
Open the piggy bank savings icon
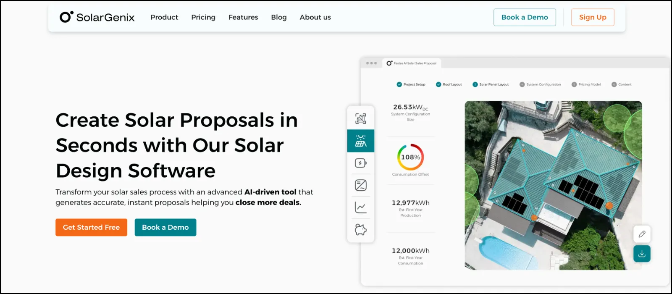tap(361, 230)
